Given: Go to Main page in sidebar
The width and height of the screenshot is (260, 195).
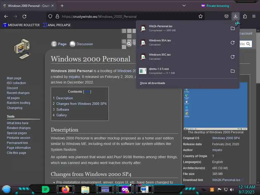Looking at the screenshot, I should 14,78.
